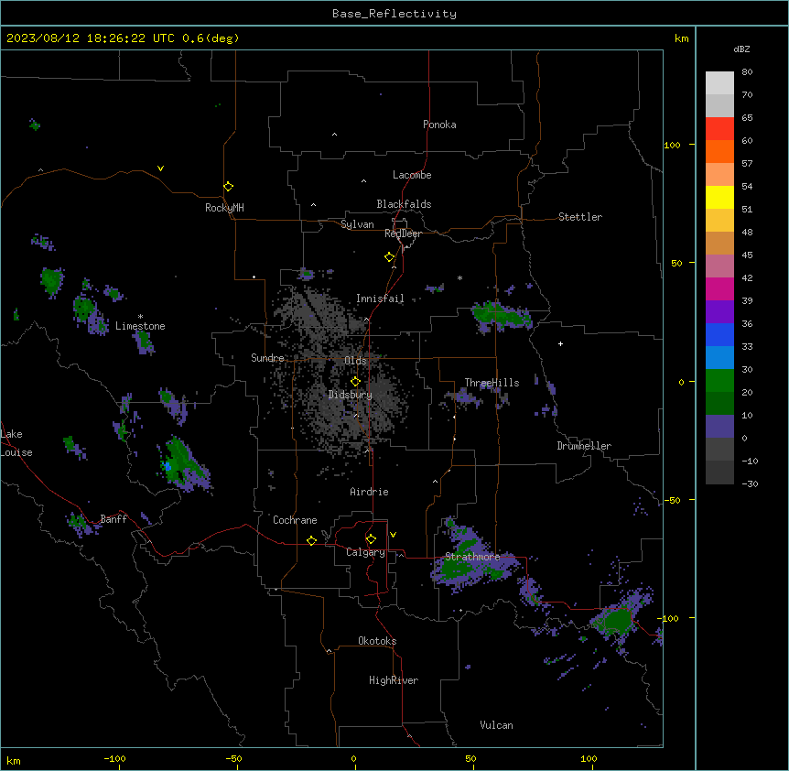Screen dimensions: 789x771
Task: Click the Ponoka city label
Action: point(439,125)
